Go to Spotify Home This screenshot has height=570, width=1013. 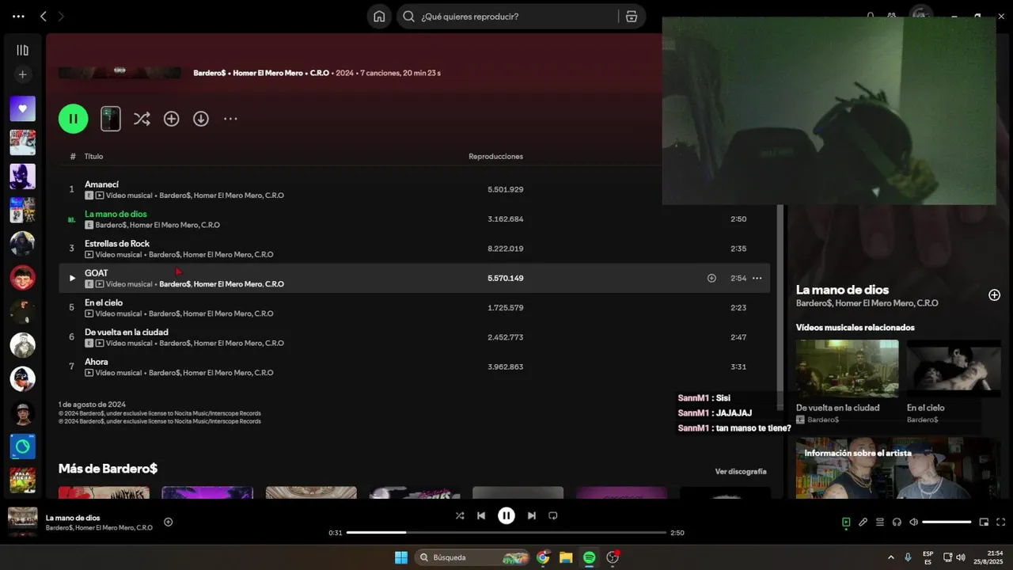coord(379,17)
